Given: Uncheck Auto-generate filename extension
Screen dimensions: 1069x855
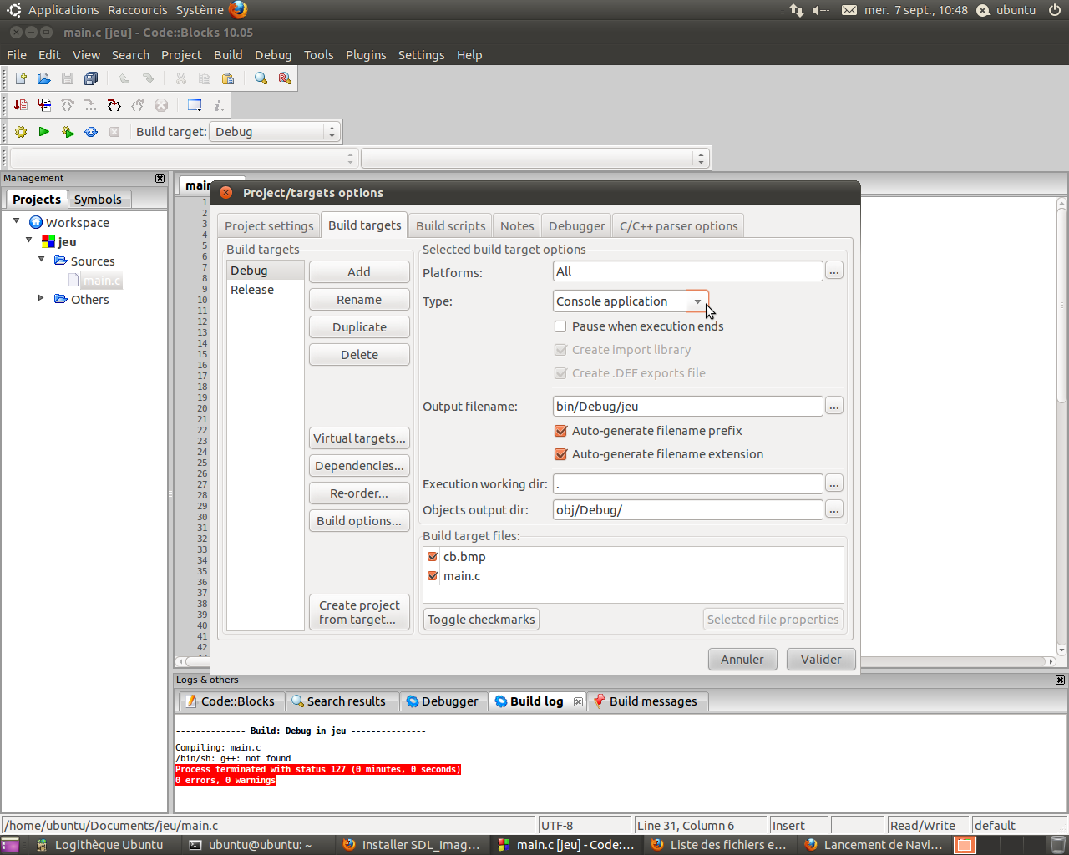Looking at the screenshot, I should pyautogui.click(x=560, y=454).
